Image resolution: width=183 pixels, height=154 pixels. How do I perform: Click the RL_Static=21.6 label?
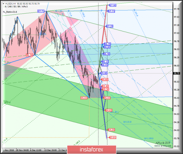point(10,12)
